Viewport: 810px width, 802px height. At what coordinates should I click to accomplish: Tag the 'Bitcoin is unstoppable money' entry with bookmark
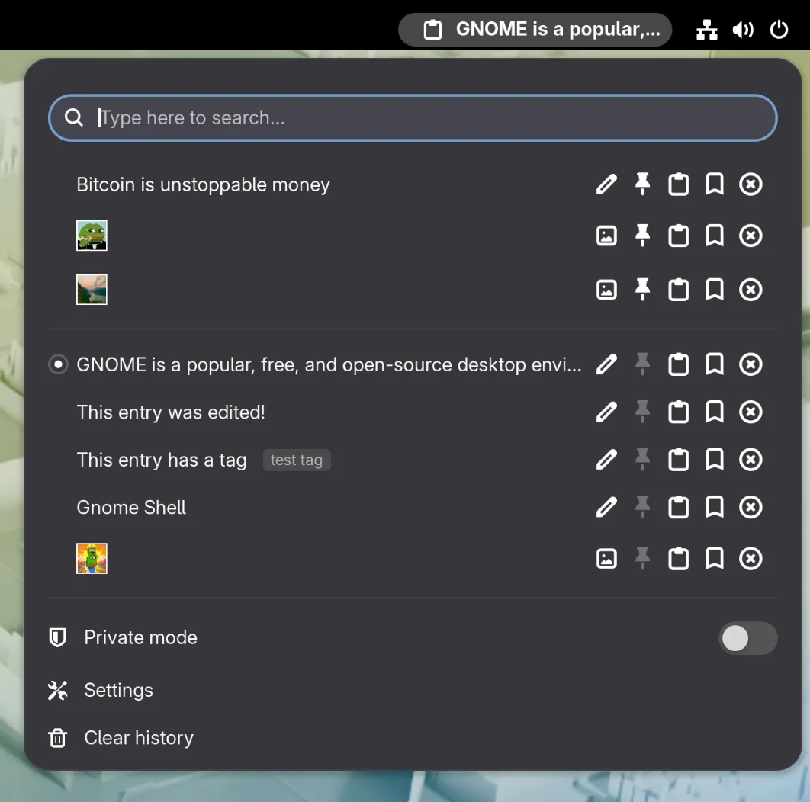[715, 184]
